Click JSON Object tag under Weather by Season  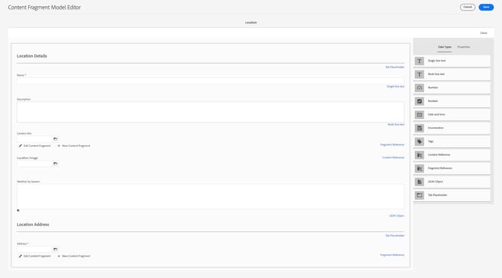397,216
